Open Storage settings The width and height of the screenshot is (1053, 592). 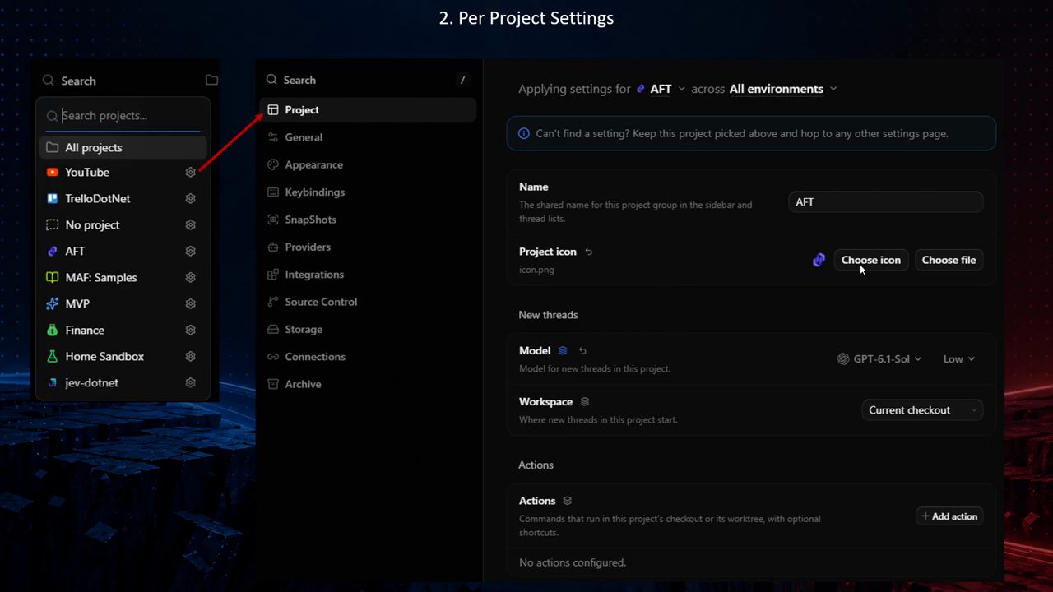click(368, 329)
